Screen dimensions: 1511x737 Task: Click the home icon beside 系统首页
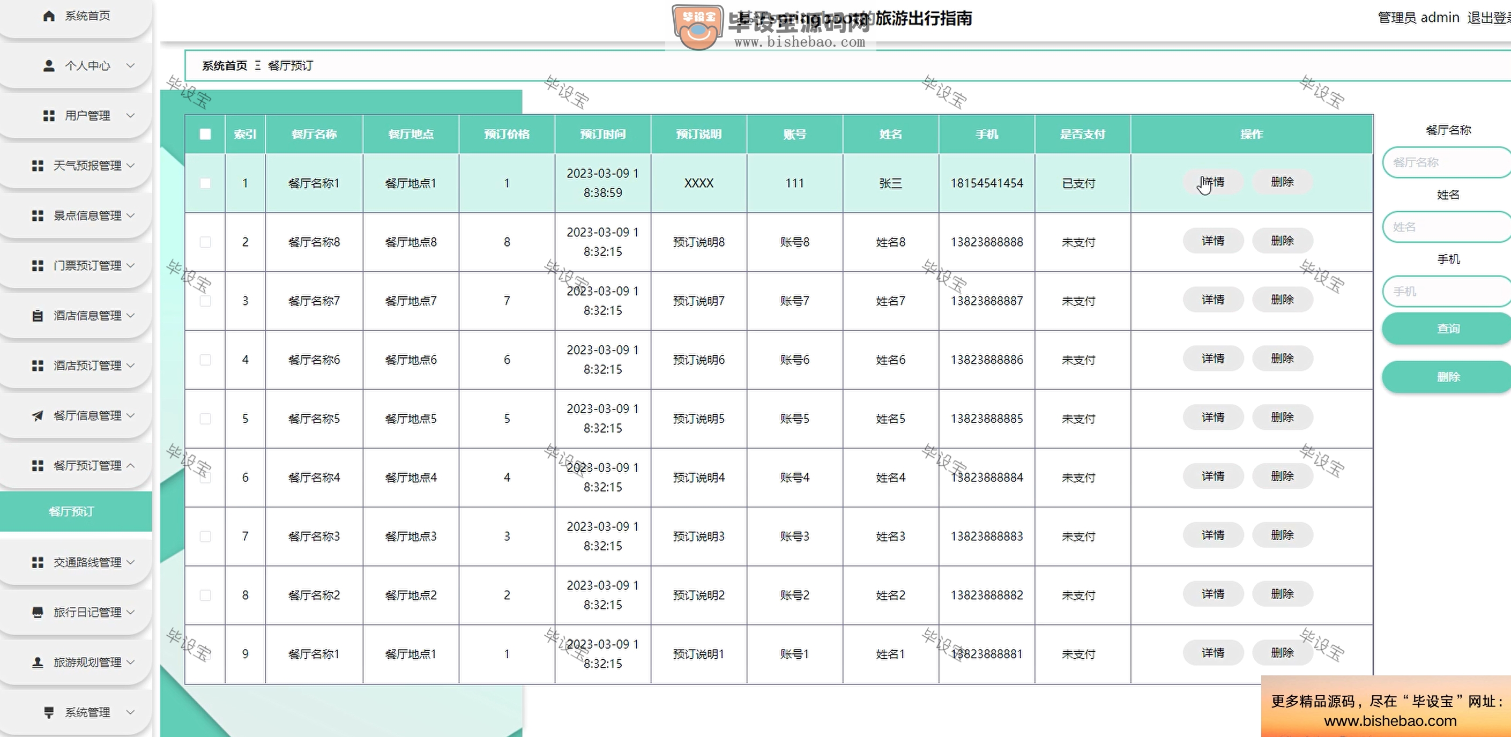click(x=49, y=16)
